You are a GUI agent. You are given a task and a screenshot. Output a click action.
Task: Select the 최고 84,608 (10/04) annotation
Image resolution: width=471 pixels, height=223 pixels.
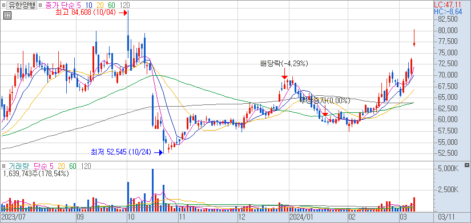86,13
